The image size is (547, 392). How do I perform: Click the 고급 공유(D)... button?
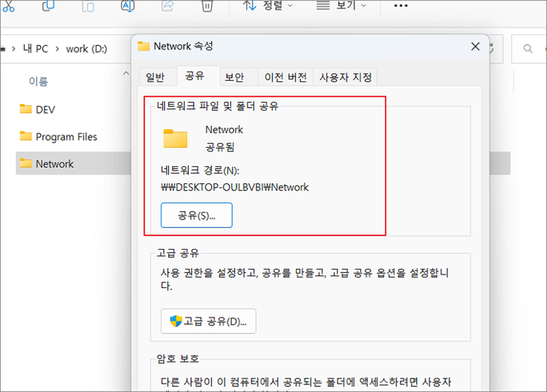pyautogui.click(x=208, y=321)
